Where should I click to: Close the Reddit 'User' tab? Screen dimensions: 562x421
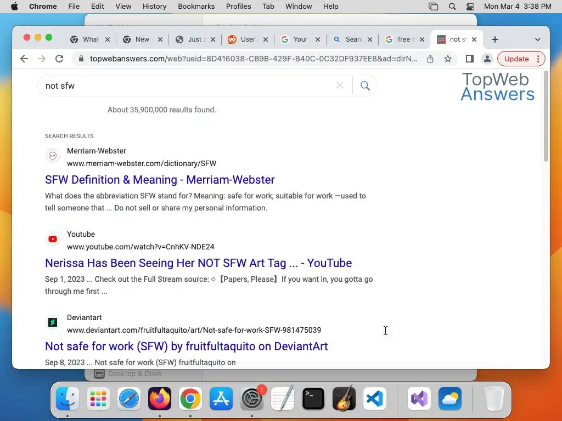click(266, 39)
